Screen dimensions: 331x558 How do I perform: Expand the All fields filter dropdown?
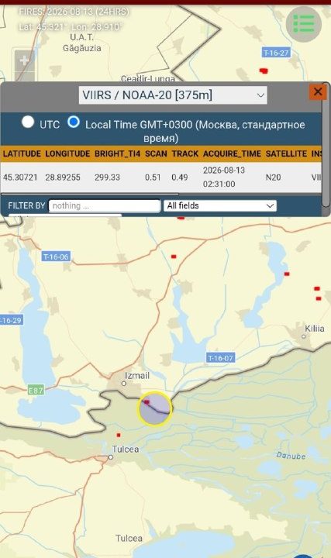220,205
